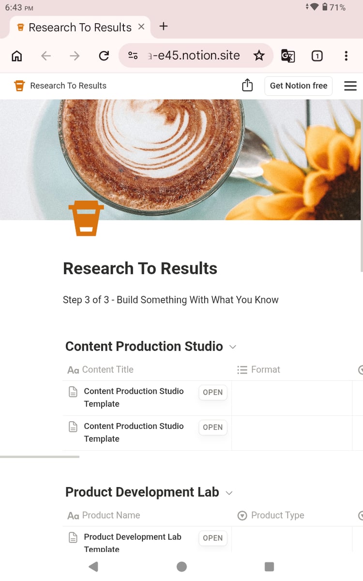Click the Format column header

point(265,370)
